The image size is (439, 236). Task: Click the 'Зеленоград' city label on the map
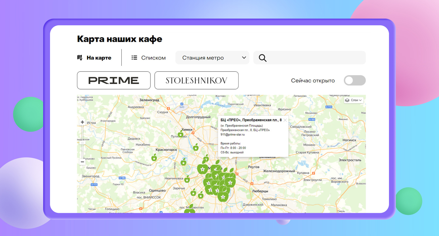pos(149,100)
